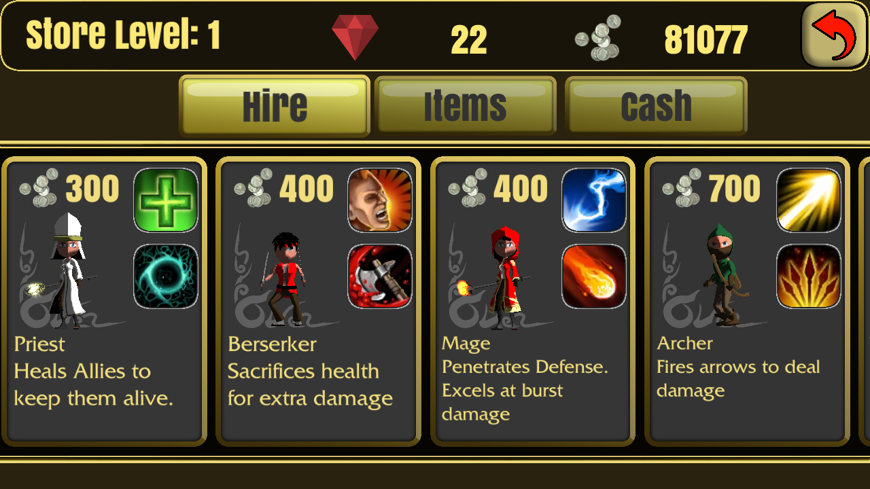Switch to the Hire tab
The image size is (870, 489).
point(275,106)
